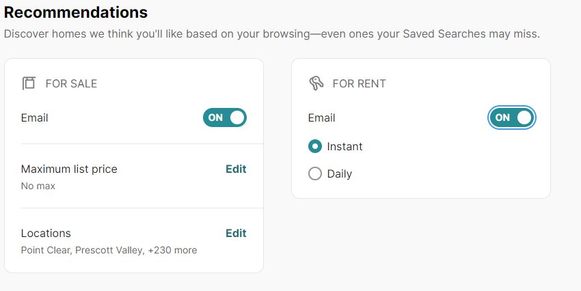Image resolution: width=581 pixels, height=291 pixels.
Task: Edit the Locations setting
Action: pyautogui.click(x=236, y=233)
